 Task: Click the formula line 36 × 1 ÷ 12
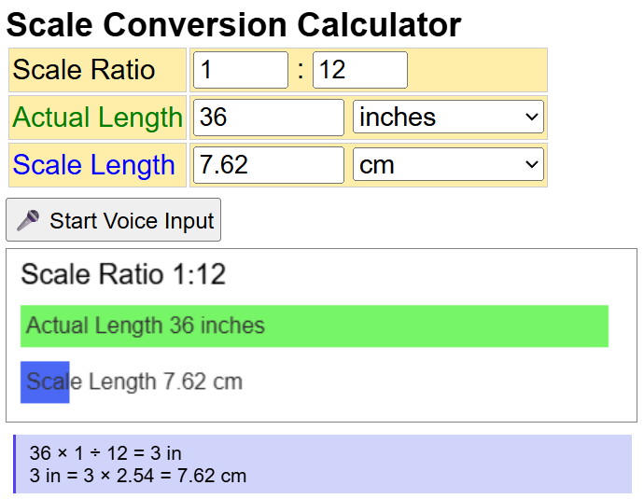(x=105, y=453)
